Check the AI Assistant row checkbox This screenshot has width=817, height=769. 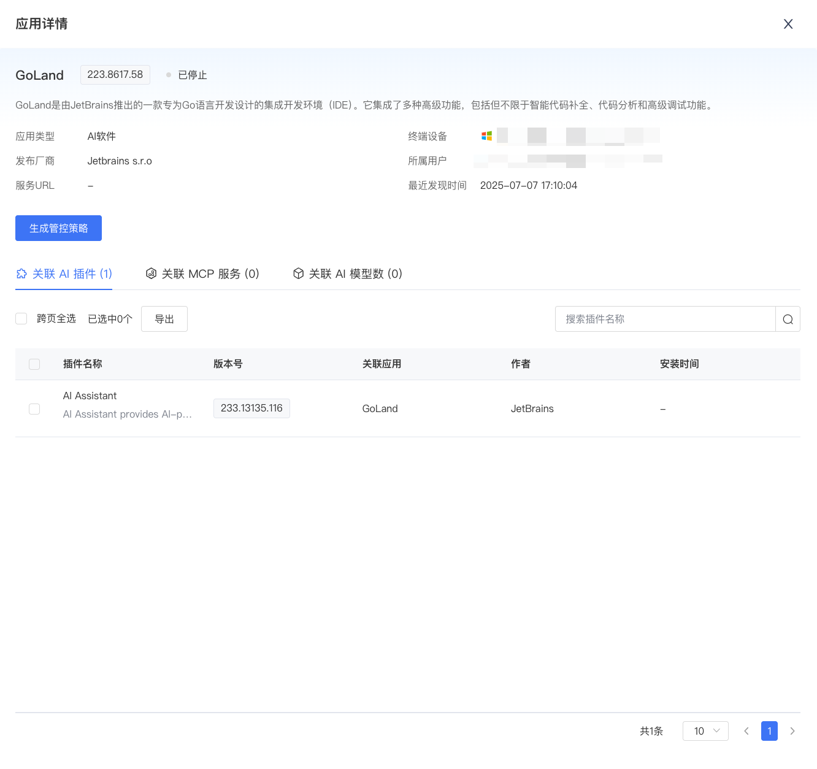[34, 409]
